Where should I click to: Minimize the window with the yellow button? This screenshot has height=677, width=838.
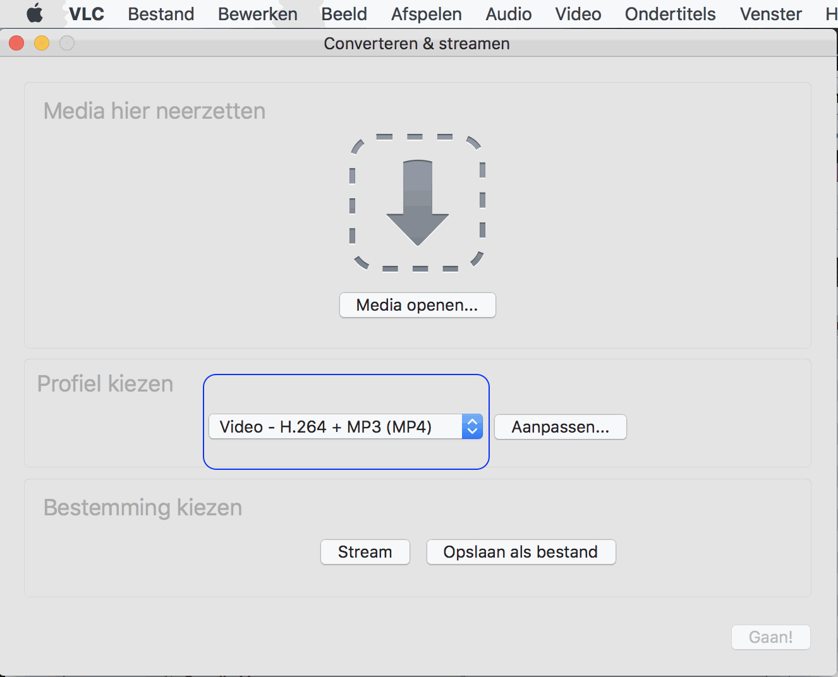[x=42, y=43]
